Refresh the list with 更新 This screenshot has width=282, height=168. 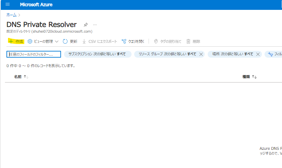(x=70, y=42)
